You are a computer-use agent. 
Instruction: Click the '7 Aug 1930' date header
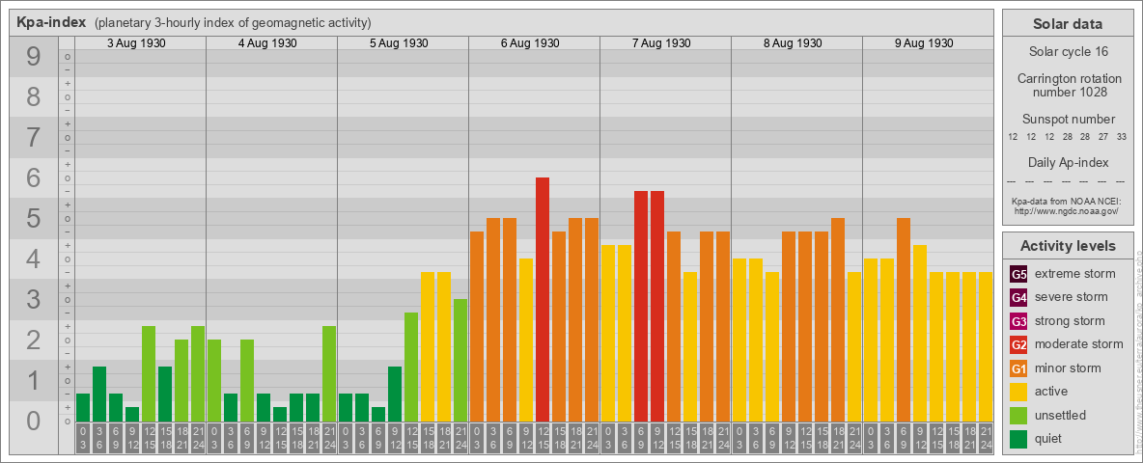pyautogui.click(x=661, y=43)
